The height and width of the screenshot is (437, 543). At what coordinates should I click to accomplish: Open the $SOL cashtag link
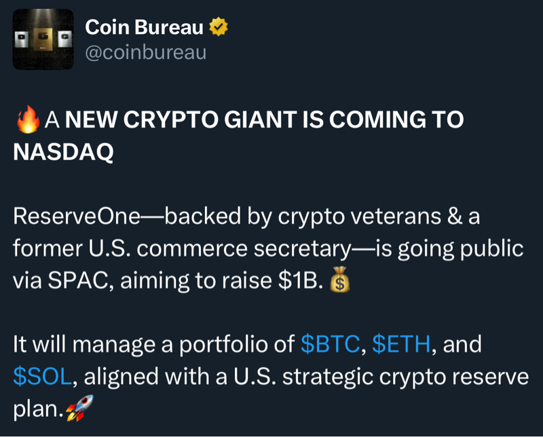42,377
